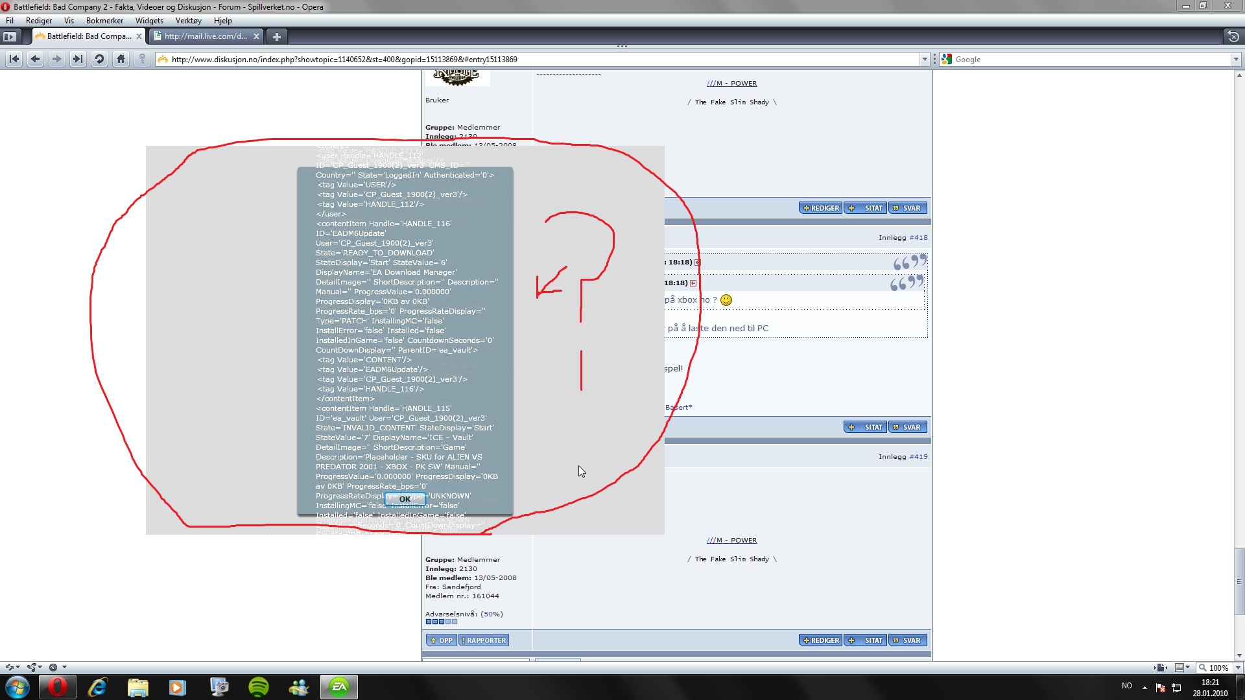The width and height of the screenshot is (1245, 700).
Task: Click SITAT button on post #418
Action: (866, 427)
